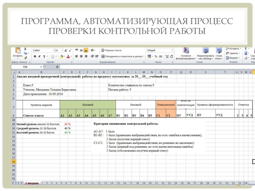Open Объединить и поместить в центре dropdown arrow
The image size is (255, 191).
point(144,57)
